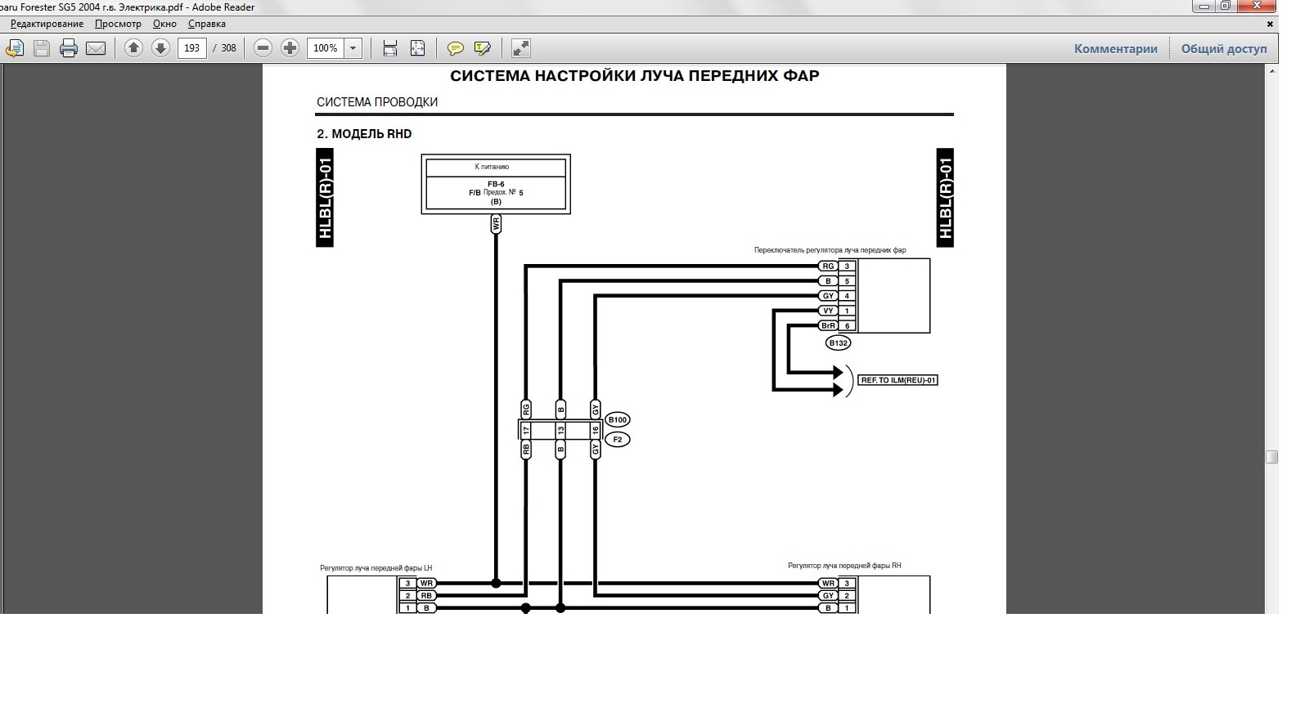Click the F2 connector label
The height and width of the screenshot is (703, 1309).
pos(618,440)
